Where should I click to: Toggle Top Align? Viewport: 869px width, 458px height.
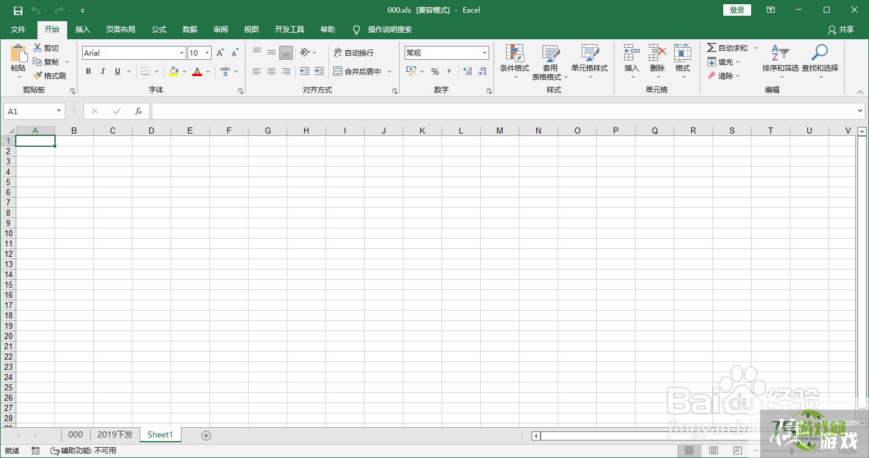(257, 53)
